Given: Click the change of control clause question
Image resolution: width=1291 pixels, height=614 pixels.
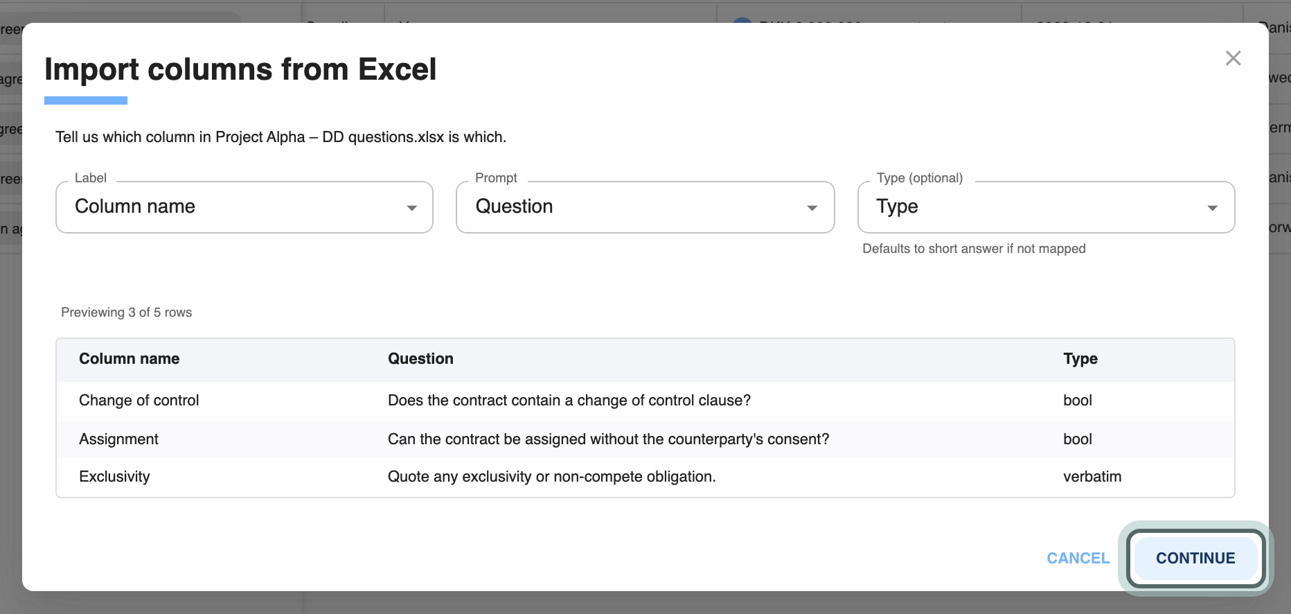Looking at the screenshot, I should point(569,401).
